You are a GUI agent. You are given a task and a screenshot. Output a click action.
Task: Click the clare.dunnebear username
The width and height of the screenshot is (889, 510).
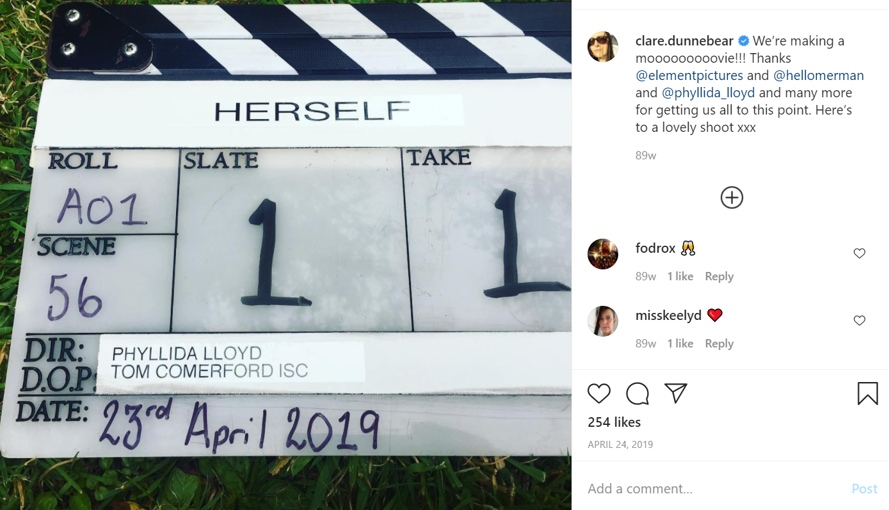tap(684, 41)
